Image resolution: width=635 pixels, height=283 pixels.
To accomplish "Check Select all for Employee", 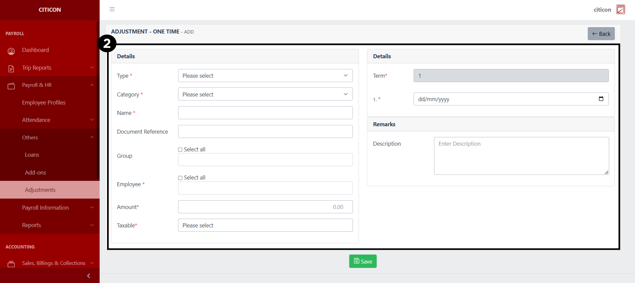I will (180, 178).
